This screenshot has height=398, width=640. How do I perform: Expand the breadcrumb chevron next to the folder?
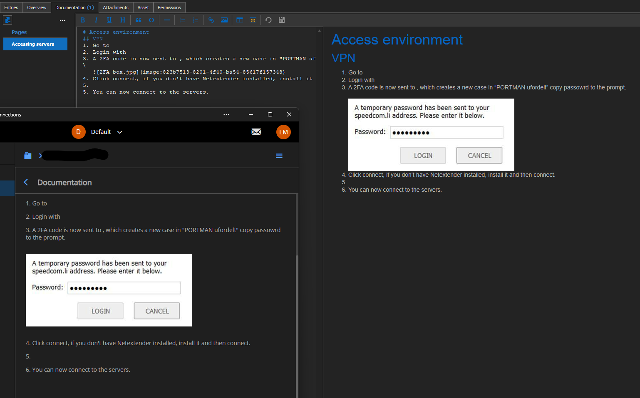click(x=40, y=156)
